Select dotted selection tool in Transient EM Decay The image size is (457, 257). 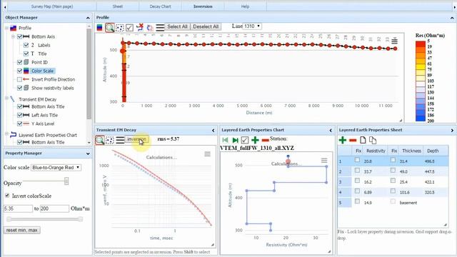(x=109, y=140)
